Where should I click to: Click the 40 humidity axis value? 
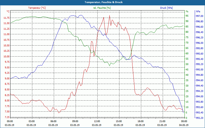click(187, 75)
